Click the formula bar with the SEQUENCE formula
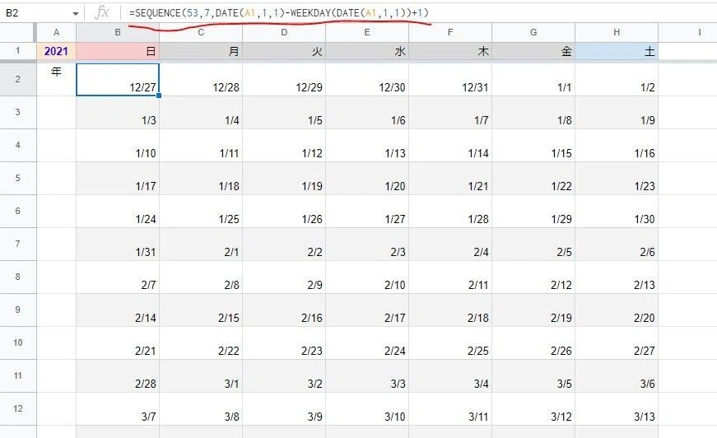 pyautogui.click(x=418, y=13)
